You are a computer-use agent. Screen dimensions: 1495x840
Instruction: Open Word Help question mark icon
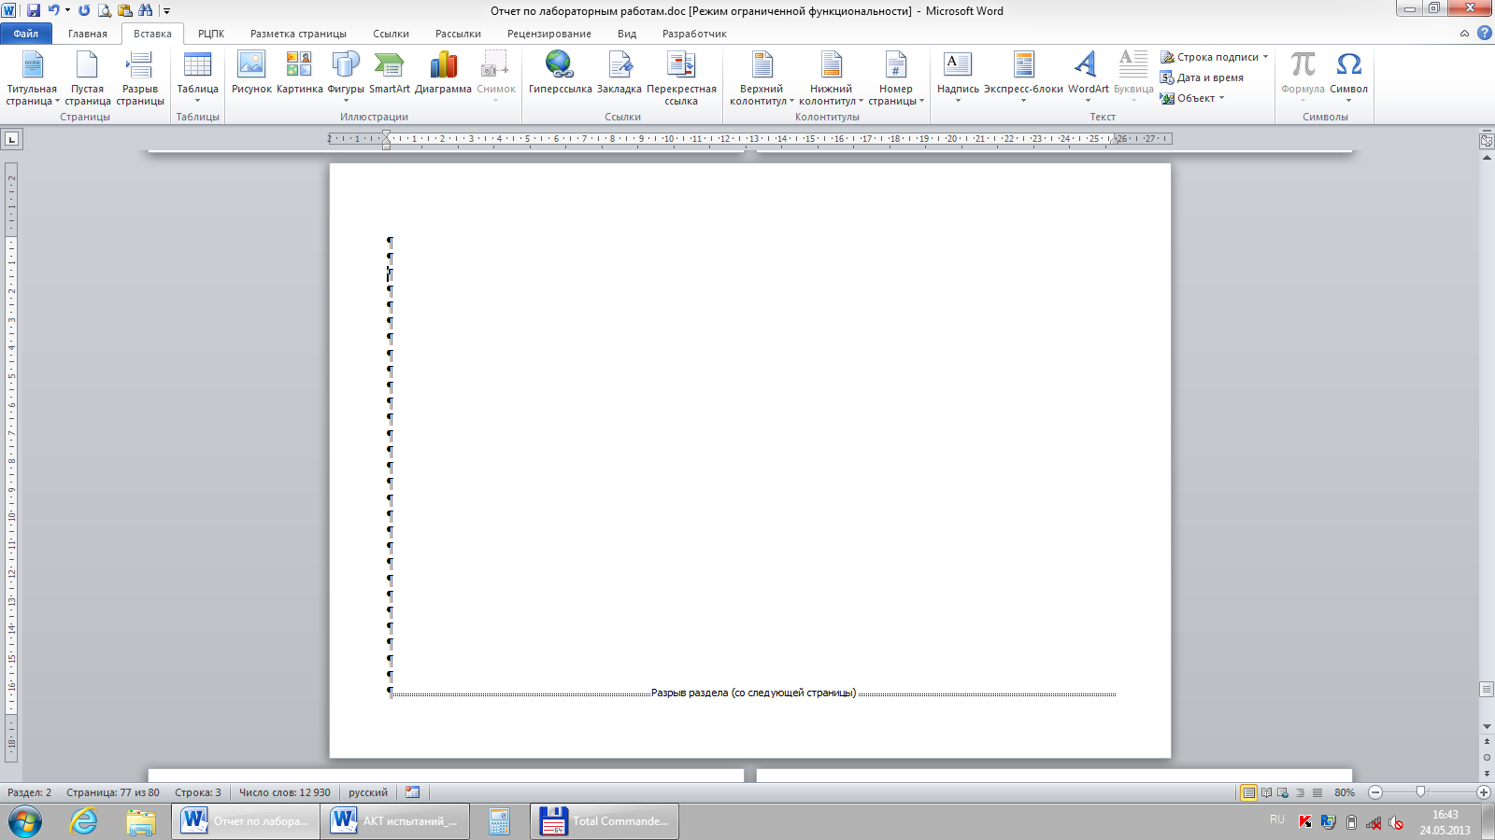coord(1484,33)
